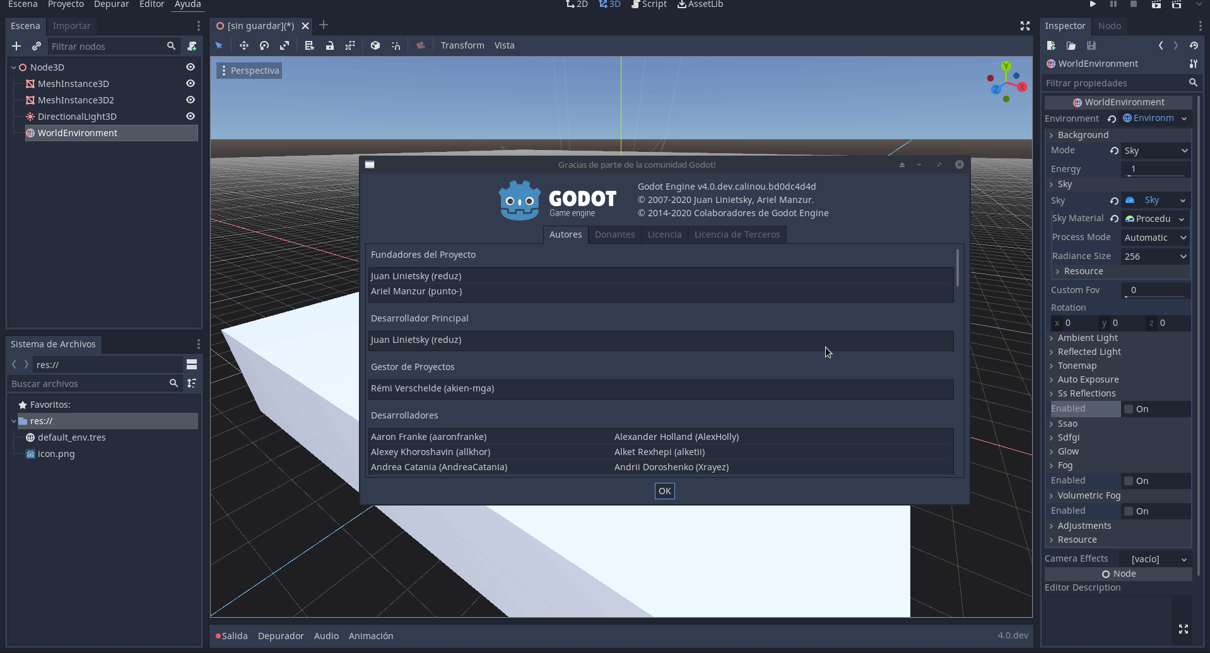Toggle MeshInstance3D visibility eye
This screenshot has width=1210, height=653.
coord(190,83)
